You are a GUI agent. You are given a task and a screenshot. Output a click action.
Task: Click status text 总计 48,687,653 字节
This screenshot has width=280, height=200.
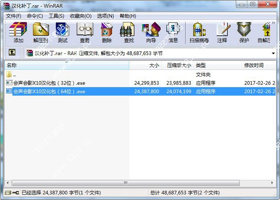click(x=185, y=193)
